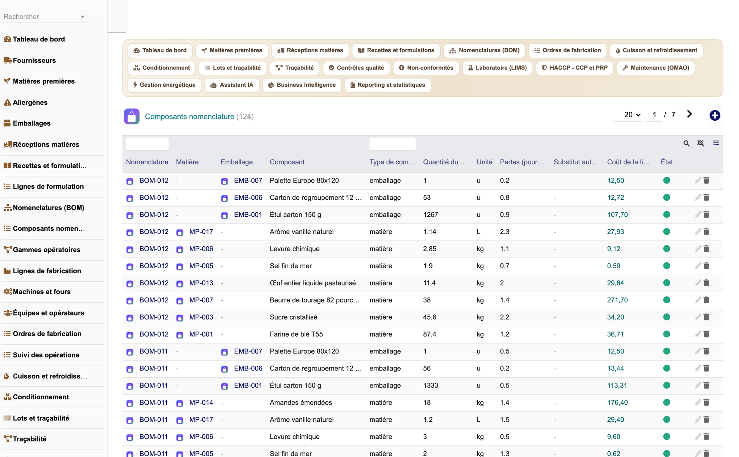This screenshot has width=739, height=457.
Task: Click the Composants nomenclature purple bag icon
Action: point(131,117)
